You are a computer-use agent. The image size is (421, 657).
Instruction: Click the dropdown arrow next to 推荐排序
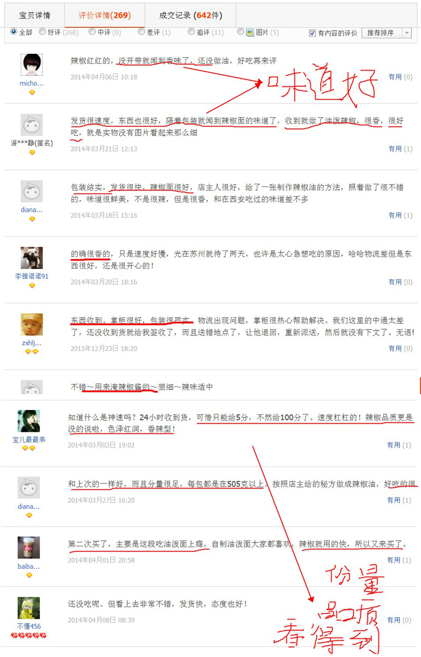407,33
